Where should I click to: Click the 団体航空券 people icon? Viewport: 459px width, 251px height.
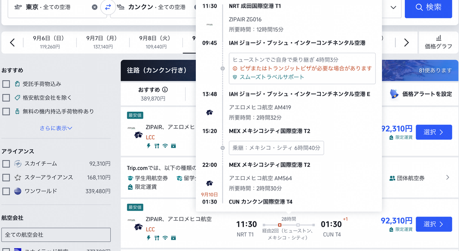click(x=392, y=178)
